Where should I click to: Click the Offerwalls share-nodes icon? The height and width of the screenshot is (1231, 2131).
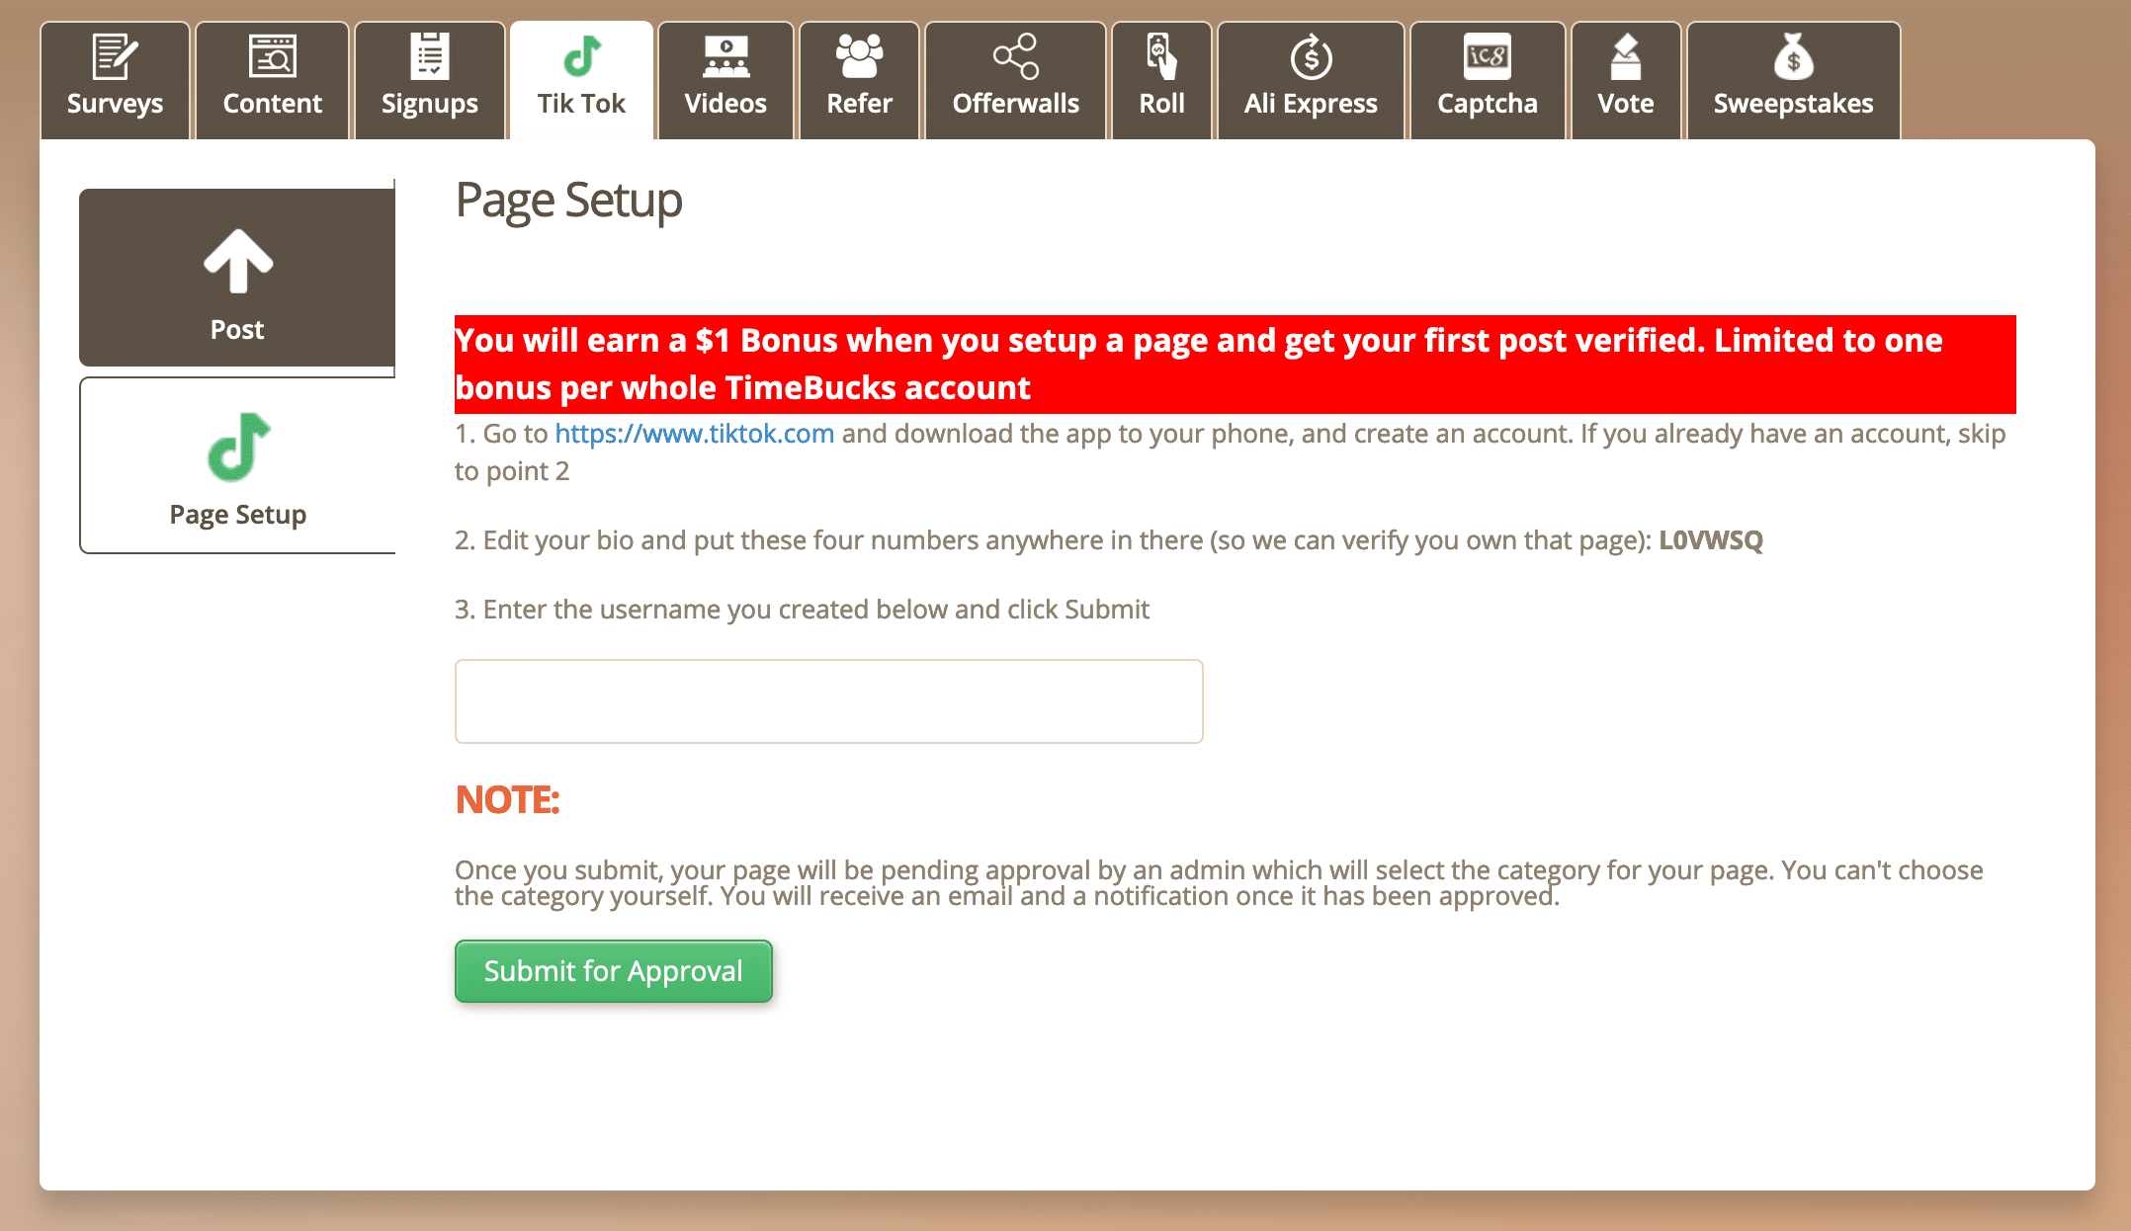(1015, 56)
